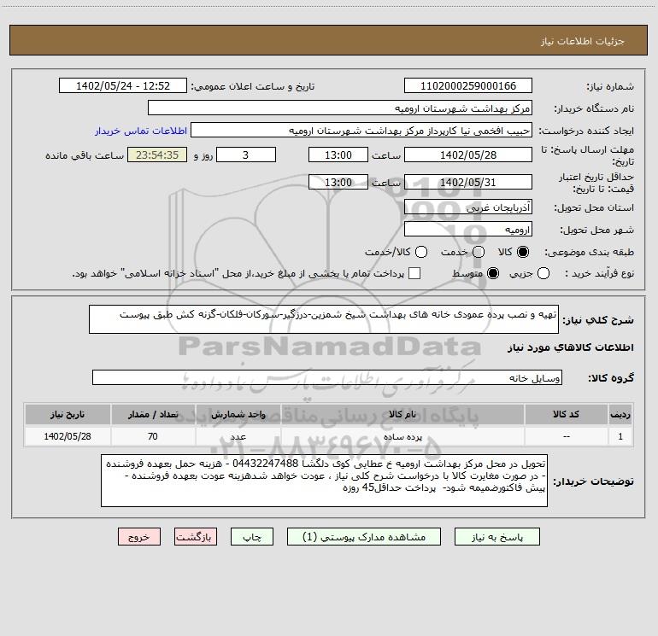
Task: Select the متوسط purchase type radio
Action: coord(493,273)
